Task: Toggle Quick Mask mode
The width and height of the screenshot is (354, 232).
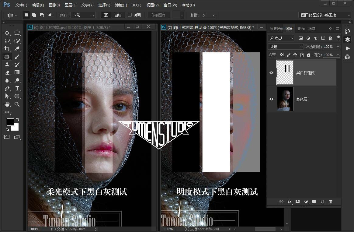Action: (7, 137)
